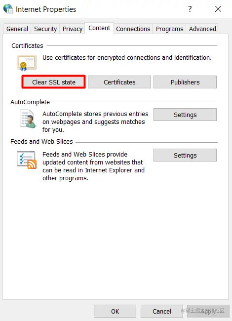Click the Clear SSL state button
The width and height of the screenshot is (232, 321).
(x=54, y=82)
